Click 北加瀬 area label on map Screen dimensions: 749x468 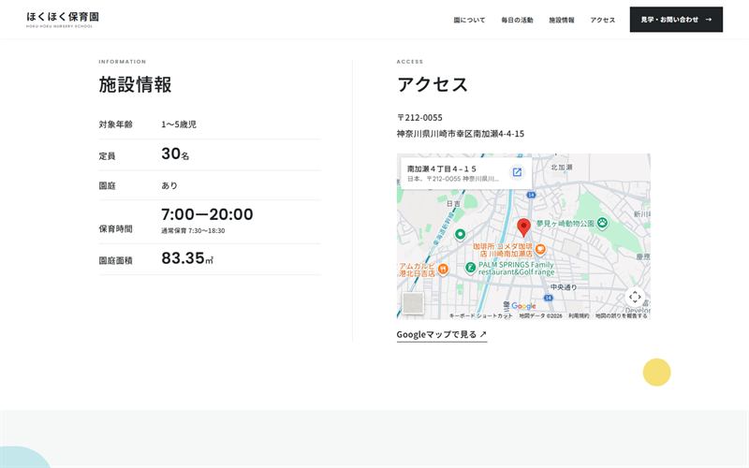(561, 168)
